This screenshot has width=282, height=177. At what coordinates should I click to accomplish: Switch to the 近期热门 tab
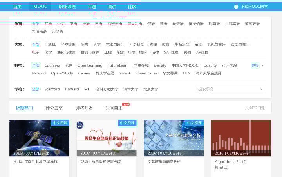(24, 108)
